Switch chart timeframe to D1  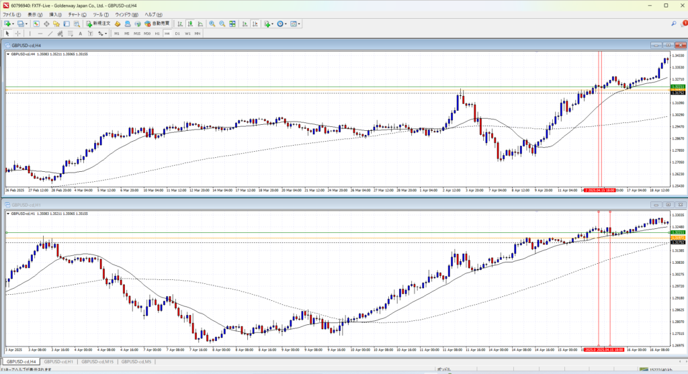[x=177, y=33]
